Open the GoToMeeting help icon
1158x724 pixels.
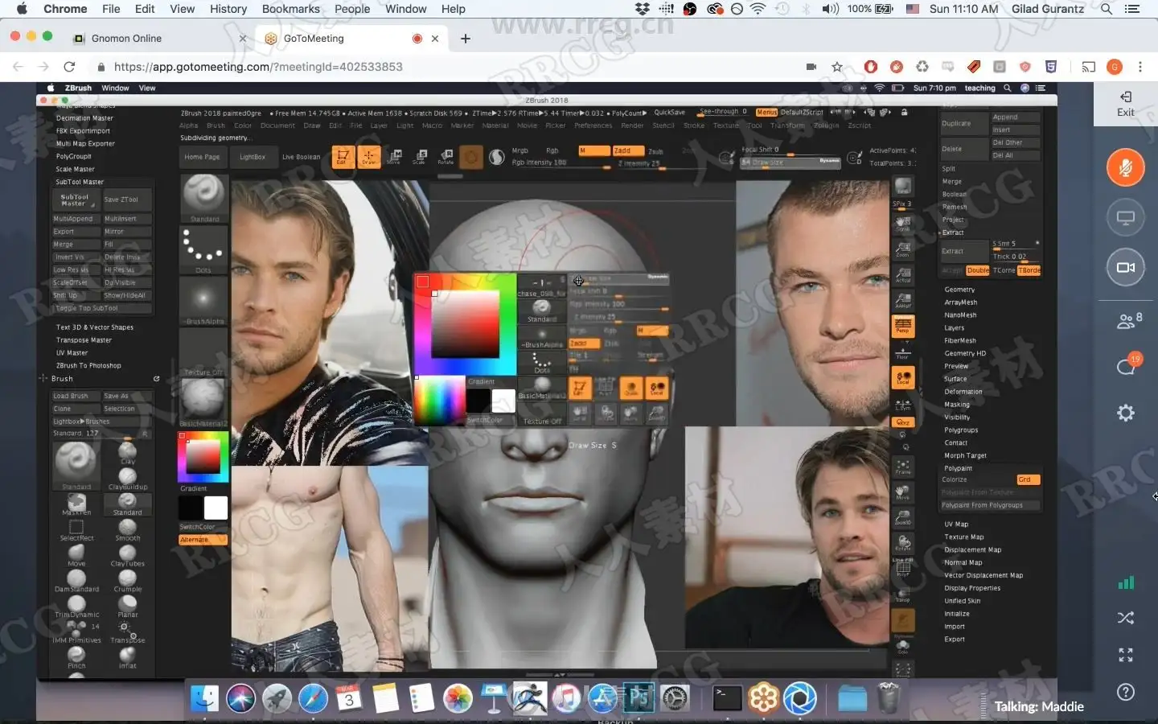point(1126,692)
